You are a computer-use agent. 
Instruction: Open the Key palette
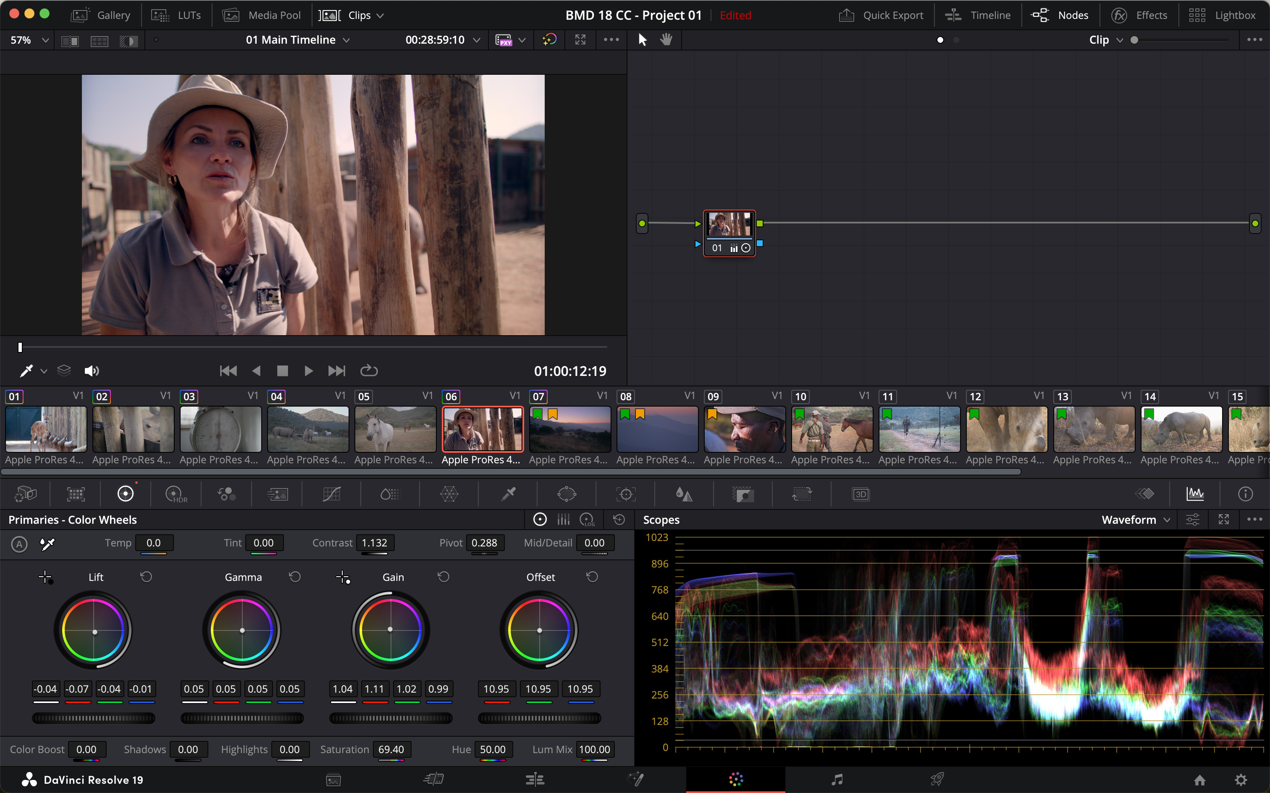tap(743, 494)
